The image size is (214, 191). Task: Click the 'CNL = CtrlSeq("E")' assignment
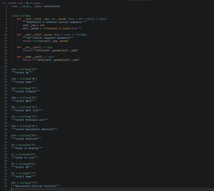pos(24,107)
